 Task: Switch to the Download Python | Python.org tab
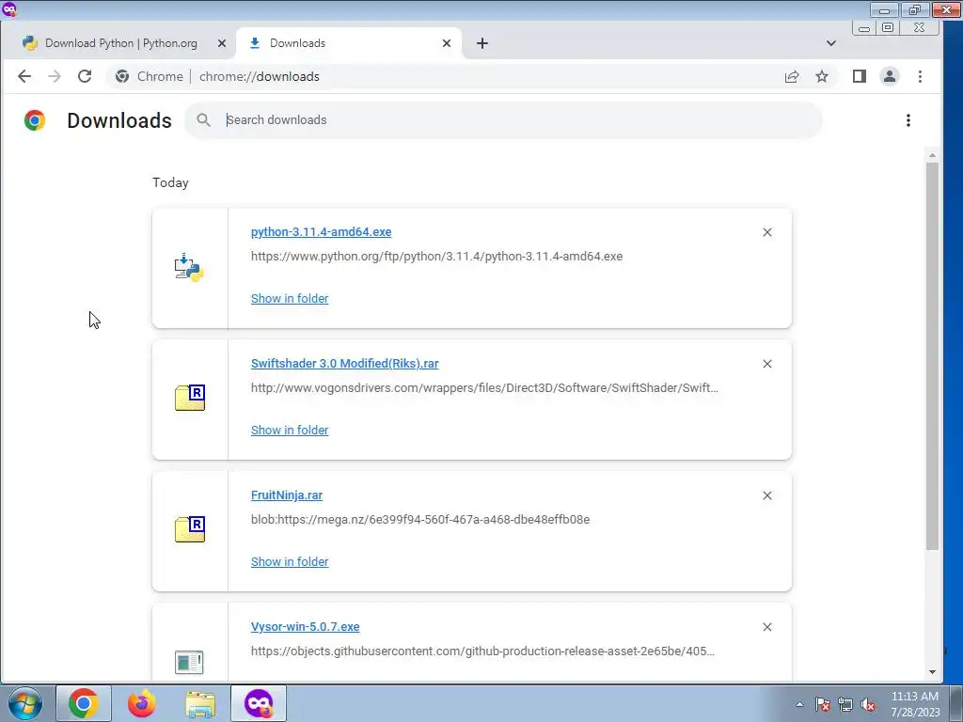coord(120,43)
